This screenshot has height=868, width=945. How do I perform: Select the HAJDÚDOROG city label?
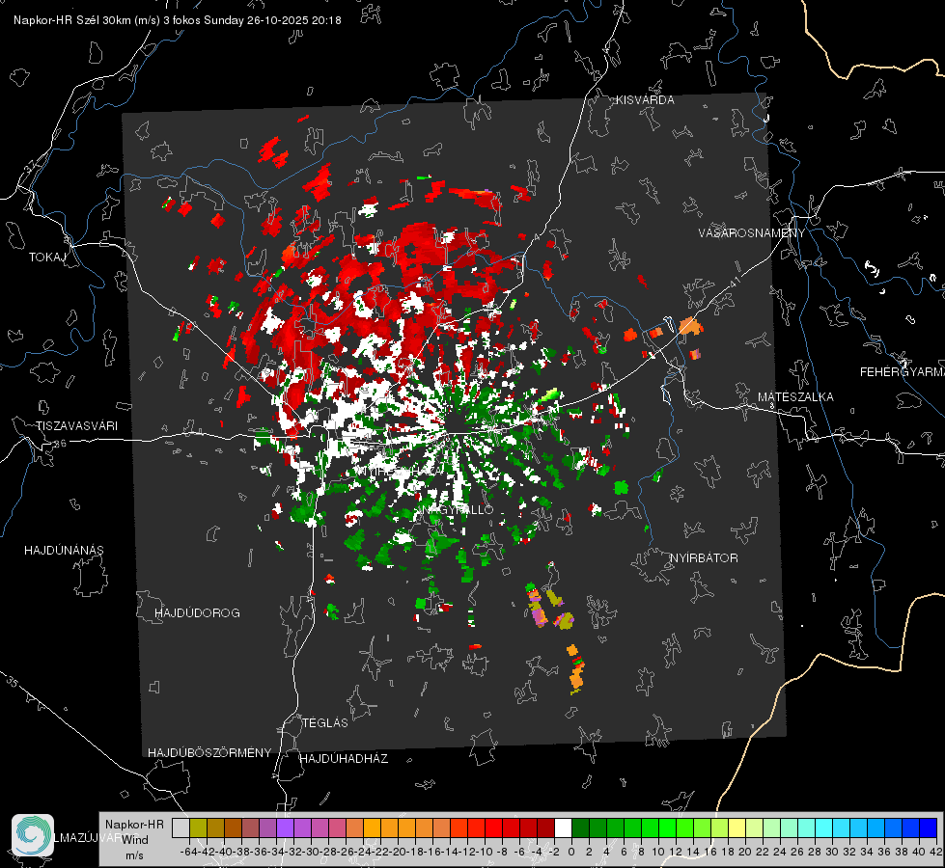pos(197,612)
